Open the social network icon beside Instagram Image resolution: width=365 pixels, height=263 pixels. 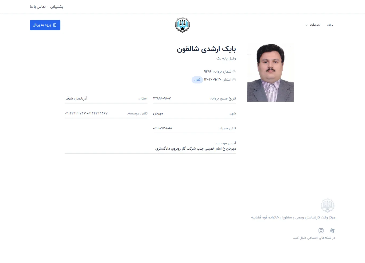(x=332, y=230)
